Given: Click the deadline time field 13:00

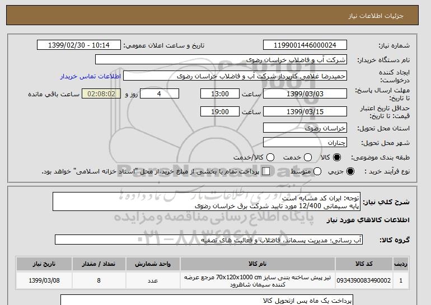Looking at the screenshot, I should click(220, 93).
